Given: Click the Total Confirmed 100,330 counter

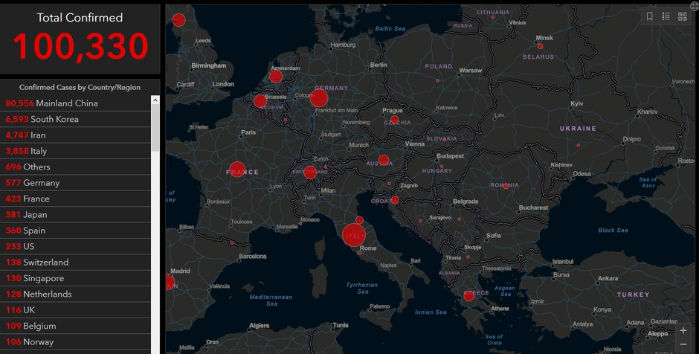Looking at the screenshot, I should 80,39.
